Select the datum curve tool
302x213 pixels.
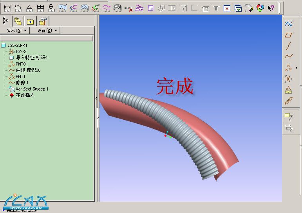288,57
